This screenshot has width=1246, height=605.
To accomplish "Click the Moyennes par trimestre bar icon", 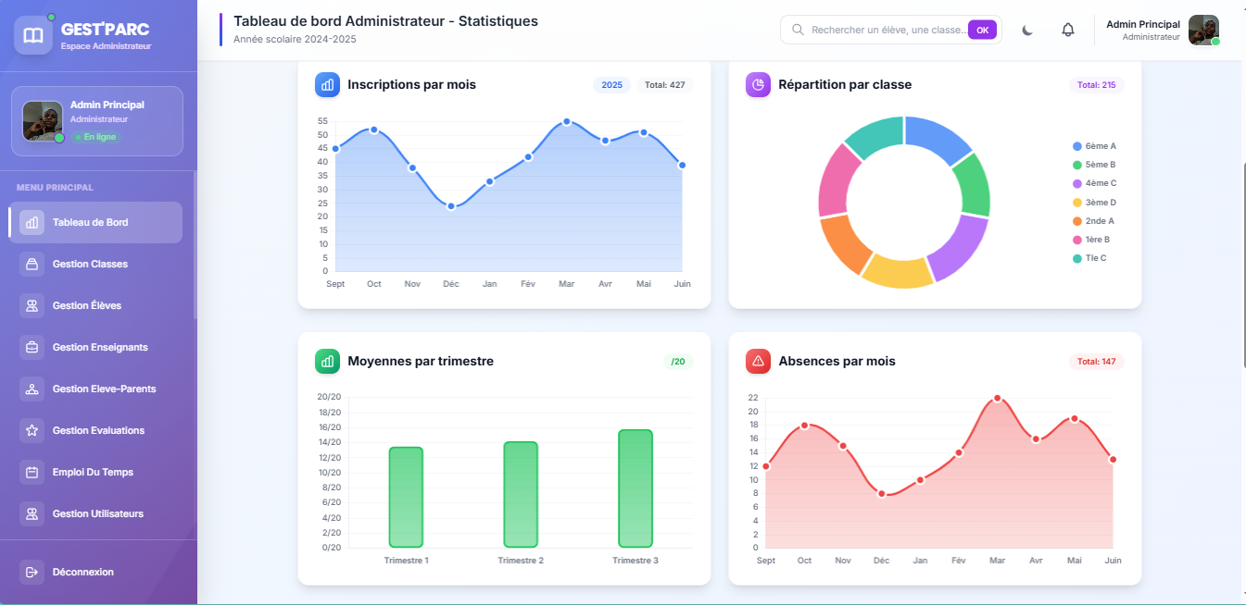I will pos(327,361).
